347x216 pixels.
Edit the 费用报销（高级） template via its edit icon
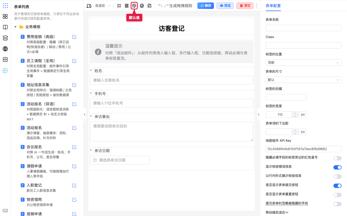74,37
